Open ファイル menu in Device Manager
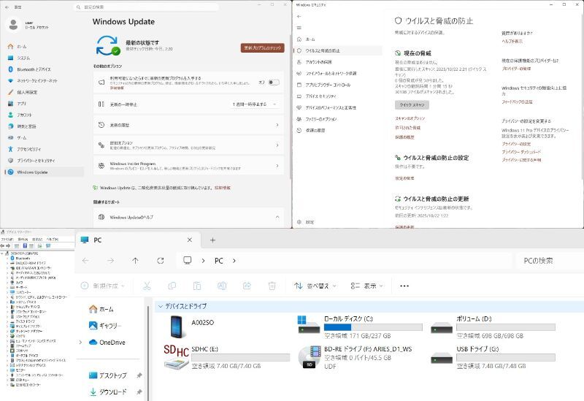The height and width of the screenshot is (401, 584). [x=7, y=240]
